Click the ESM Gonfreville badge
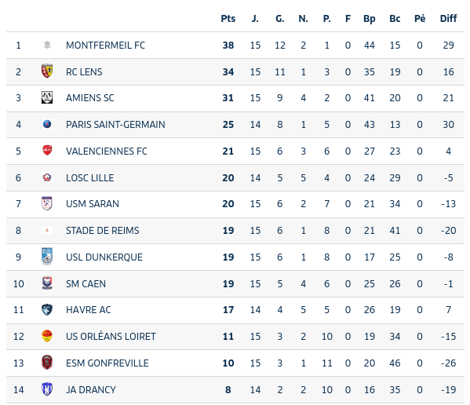Screen dimensions: 470x405 tap(47, 362)
